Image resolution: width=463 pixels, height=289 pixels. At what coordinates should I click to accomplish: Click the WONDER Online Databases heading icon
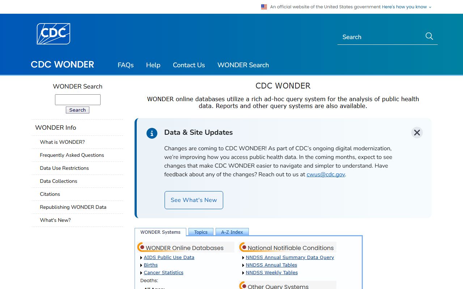[141, 247]
